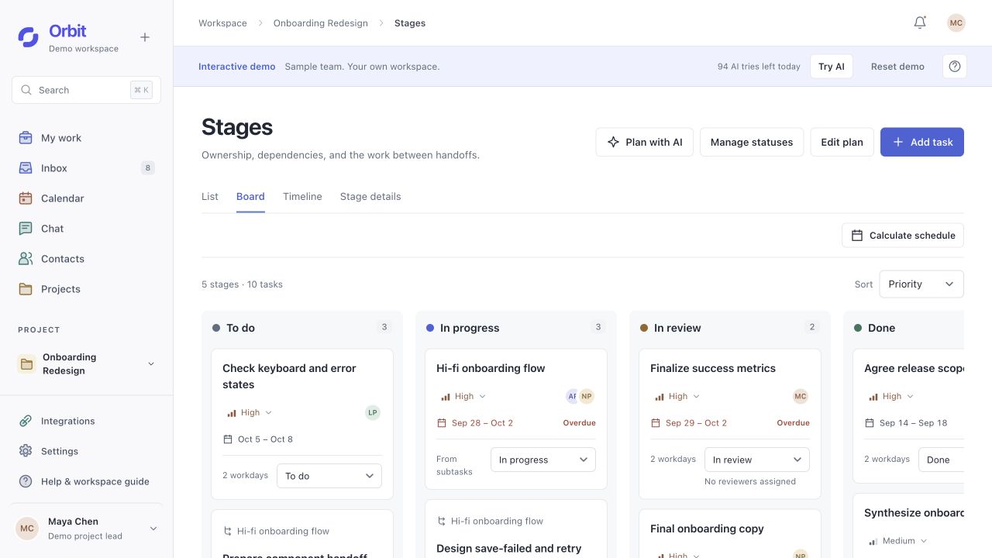The width and height of the screenshot is (992, 558).
Task: Click LP assignee avatar on keyboard task
Action: tap(373, 412)
